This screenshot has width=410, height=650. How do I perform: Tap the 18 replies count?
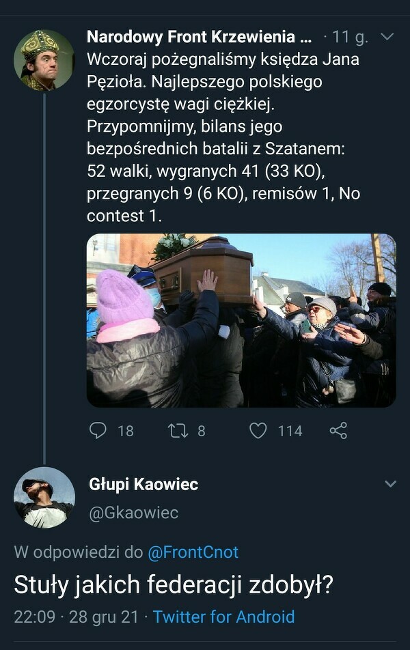click(125, 431)
